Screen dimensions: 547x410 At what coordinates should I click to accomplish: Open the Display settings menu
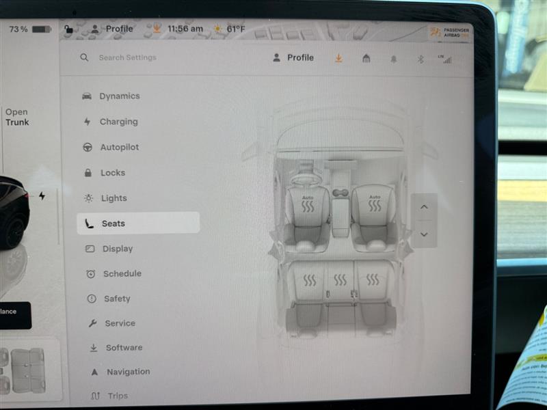[118, 249]
